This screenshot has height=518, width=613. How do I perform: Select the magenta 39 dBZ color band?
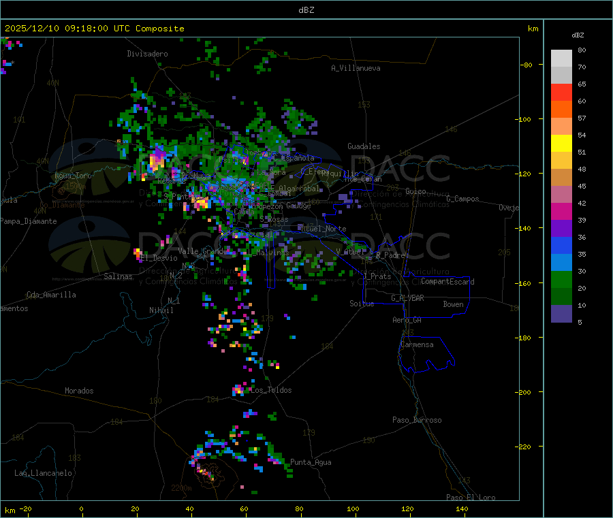tap(561, 211)
